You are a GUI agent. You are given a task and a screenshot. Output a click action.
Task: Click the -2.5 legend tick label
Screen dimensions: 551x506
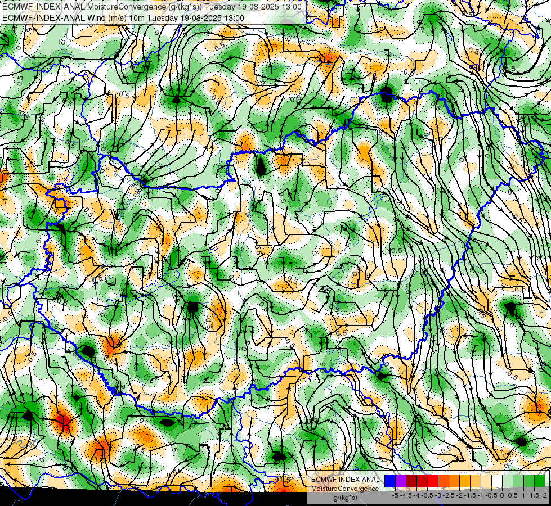[x=449, y=495]
